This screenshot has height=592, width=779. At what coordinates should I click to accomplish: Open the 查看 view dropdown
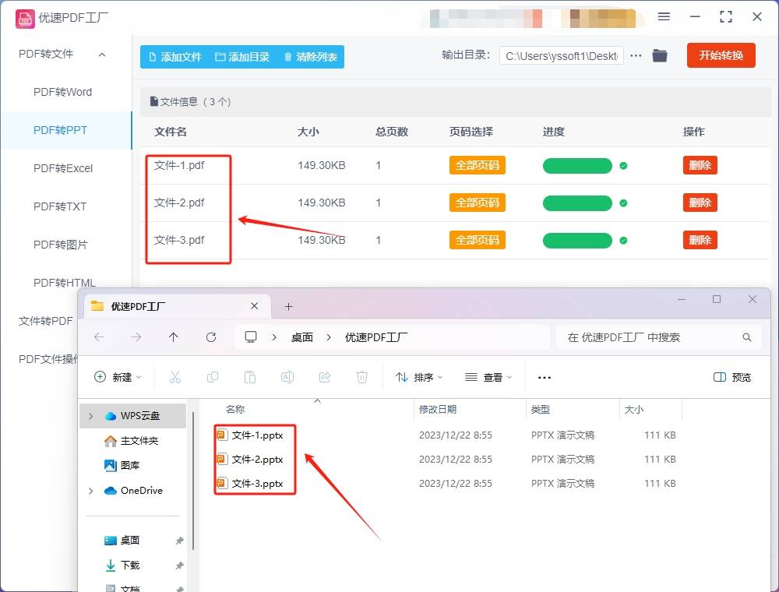[488, 377]
